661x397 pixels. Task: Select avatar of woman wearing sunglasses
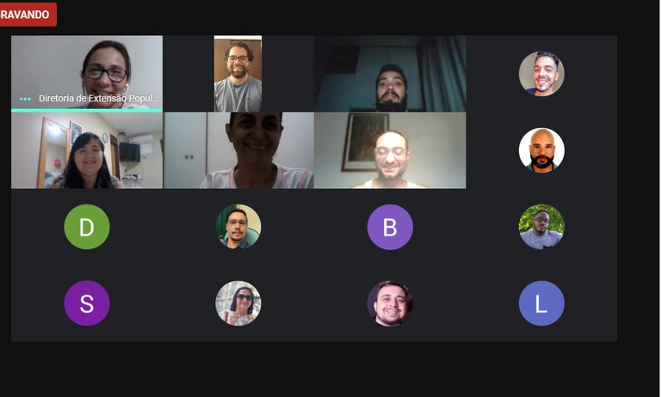pyautogui.click(x=238, y=303)
